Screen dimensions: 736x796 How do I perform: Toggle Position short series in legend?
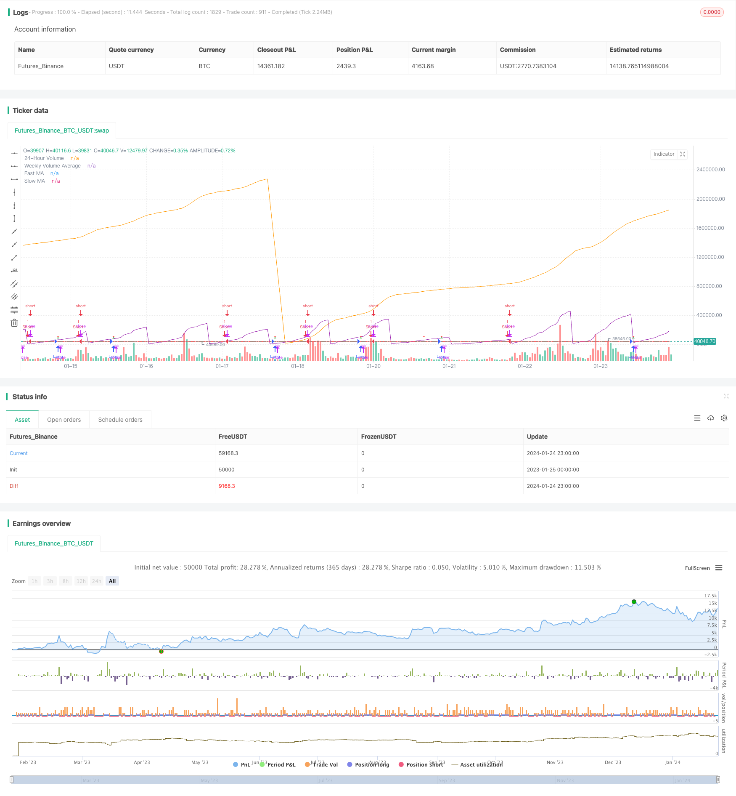(420, 764)
